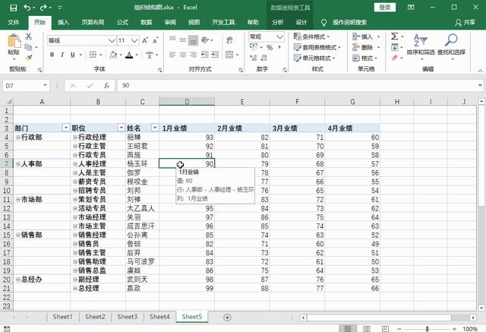
Task: Toggle middle vertical align button
Action: 183,40
